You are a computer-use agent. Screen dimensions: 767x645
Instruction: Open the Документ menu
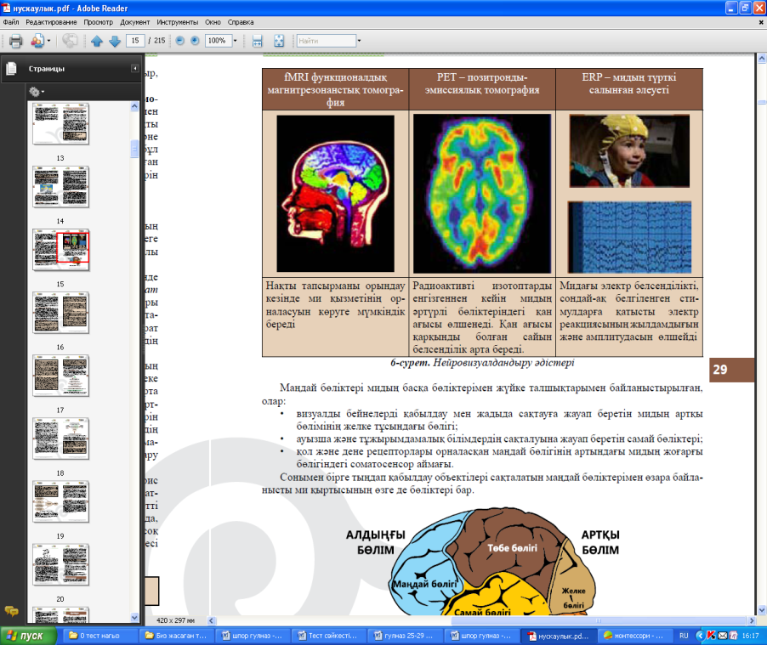coord(135,22)
